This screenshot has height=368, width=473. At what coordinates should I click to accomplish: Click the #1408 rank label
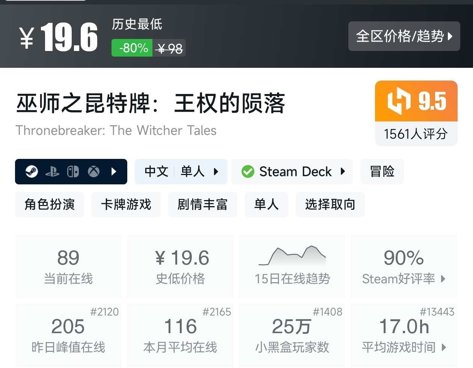328,312
